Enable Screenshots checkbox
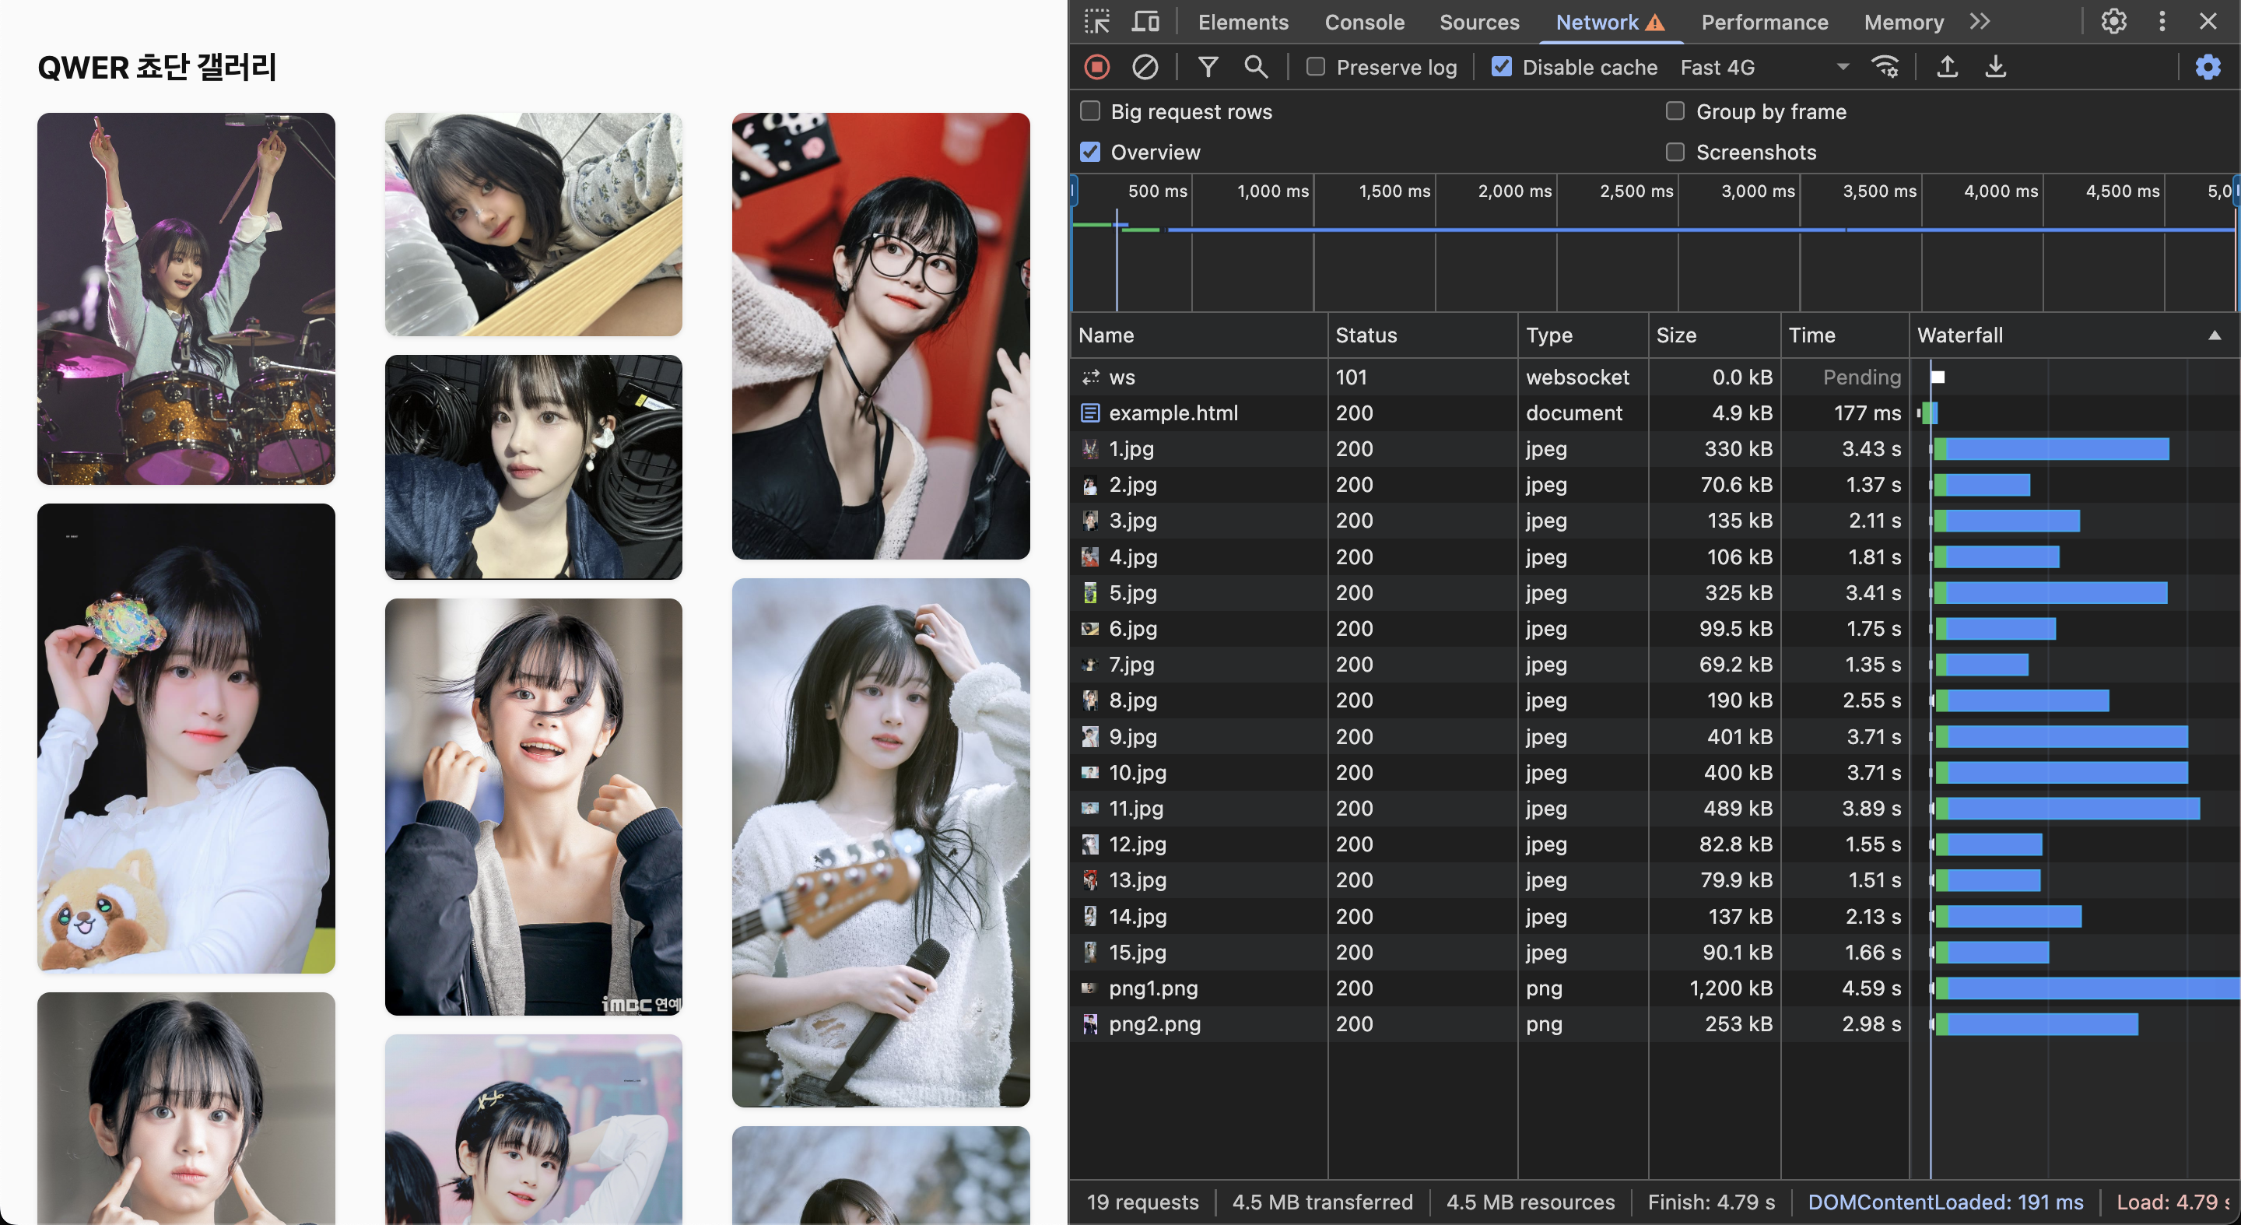 pyautogui.click(x=1675, y=153)
